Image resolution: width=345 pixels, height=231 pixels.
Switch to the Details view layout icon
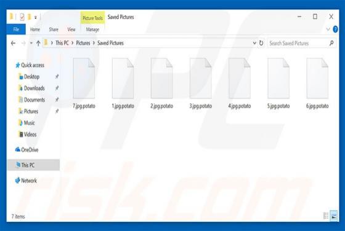326,216
